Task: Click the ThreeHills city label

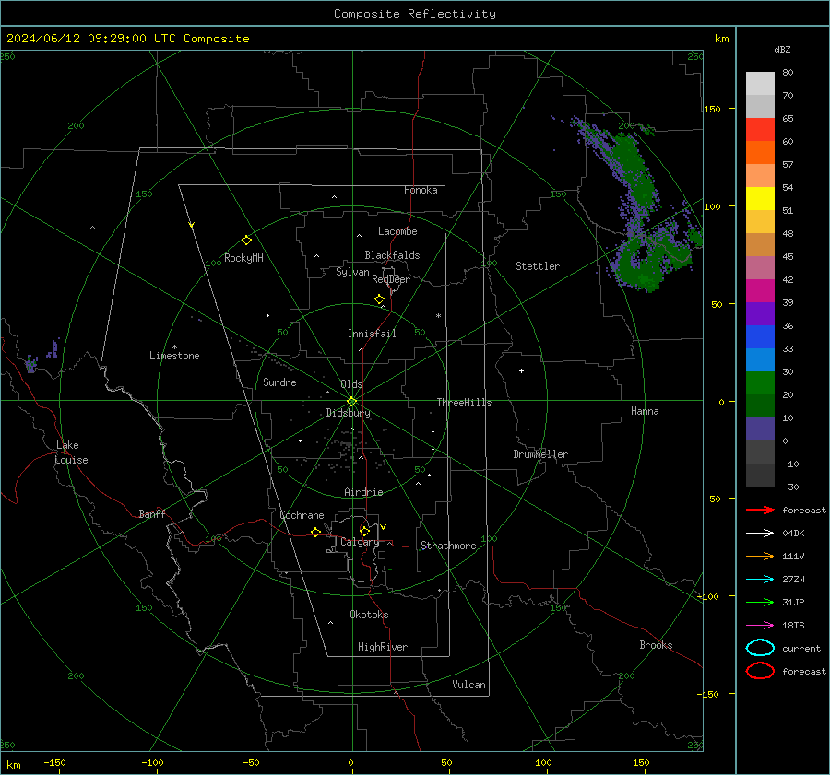Action: (464, 403)
